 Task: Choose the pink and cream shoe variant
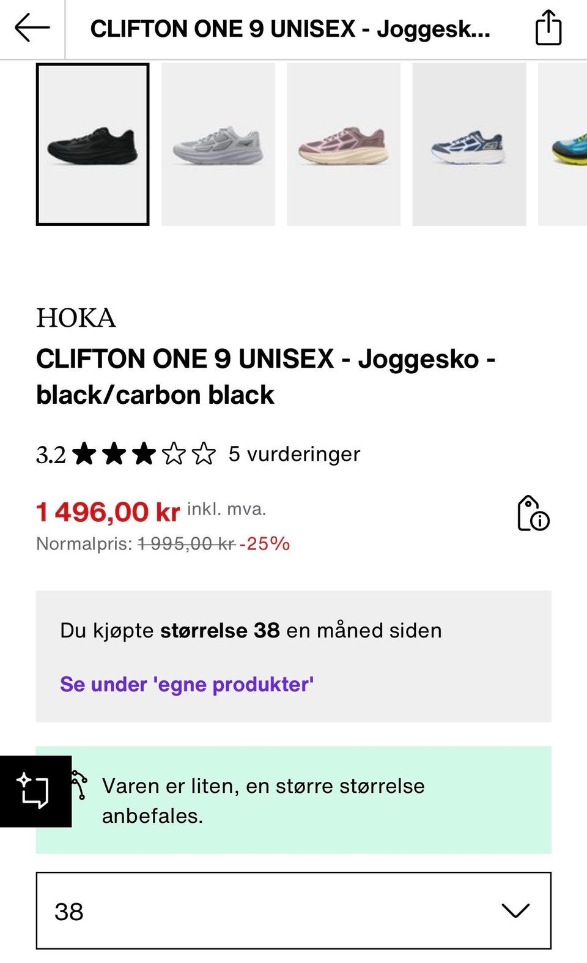[344, 144]
